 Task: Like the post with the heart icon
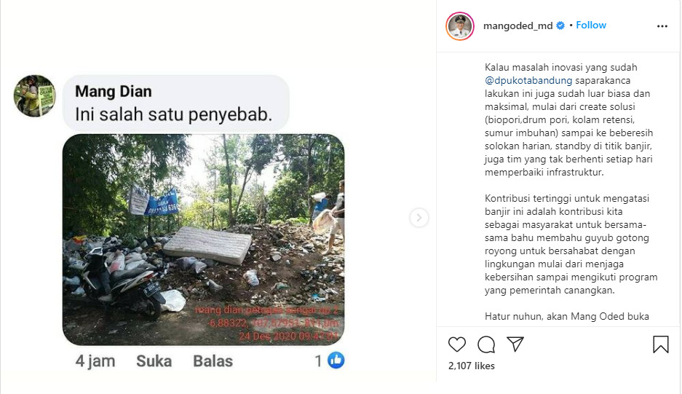pos(456,344)
